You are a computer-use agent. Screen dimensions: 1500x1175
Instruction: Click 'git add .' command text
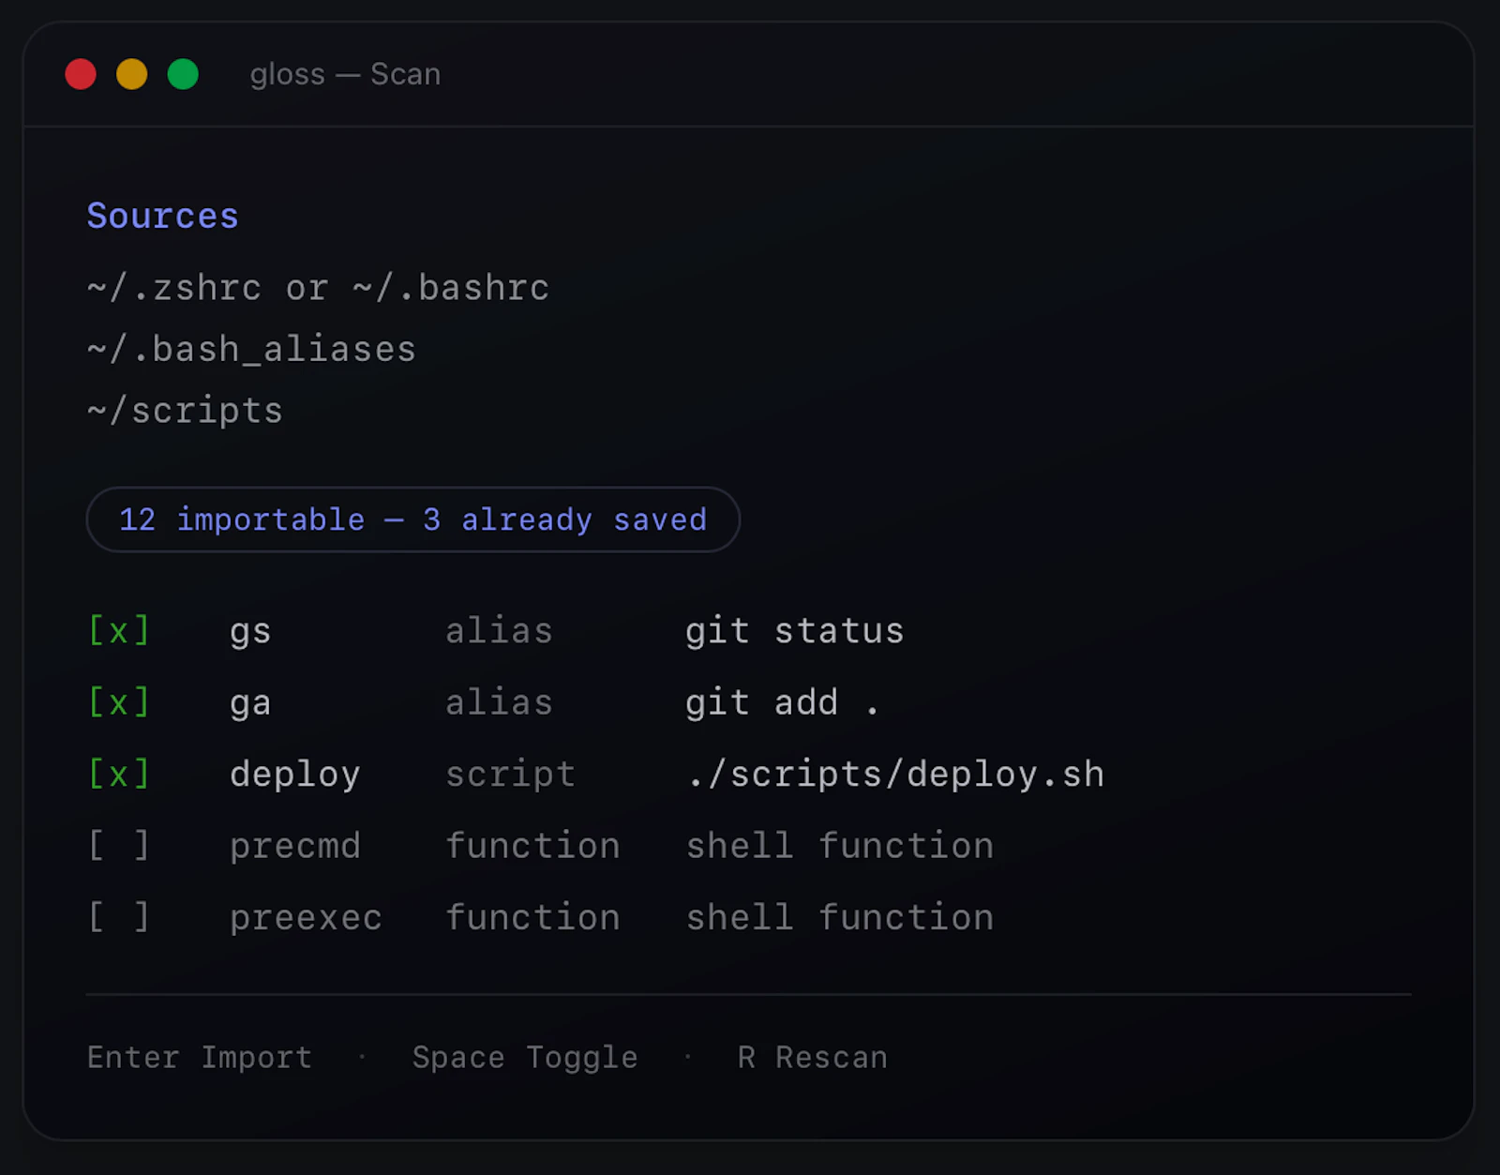[782, 702]
